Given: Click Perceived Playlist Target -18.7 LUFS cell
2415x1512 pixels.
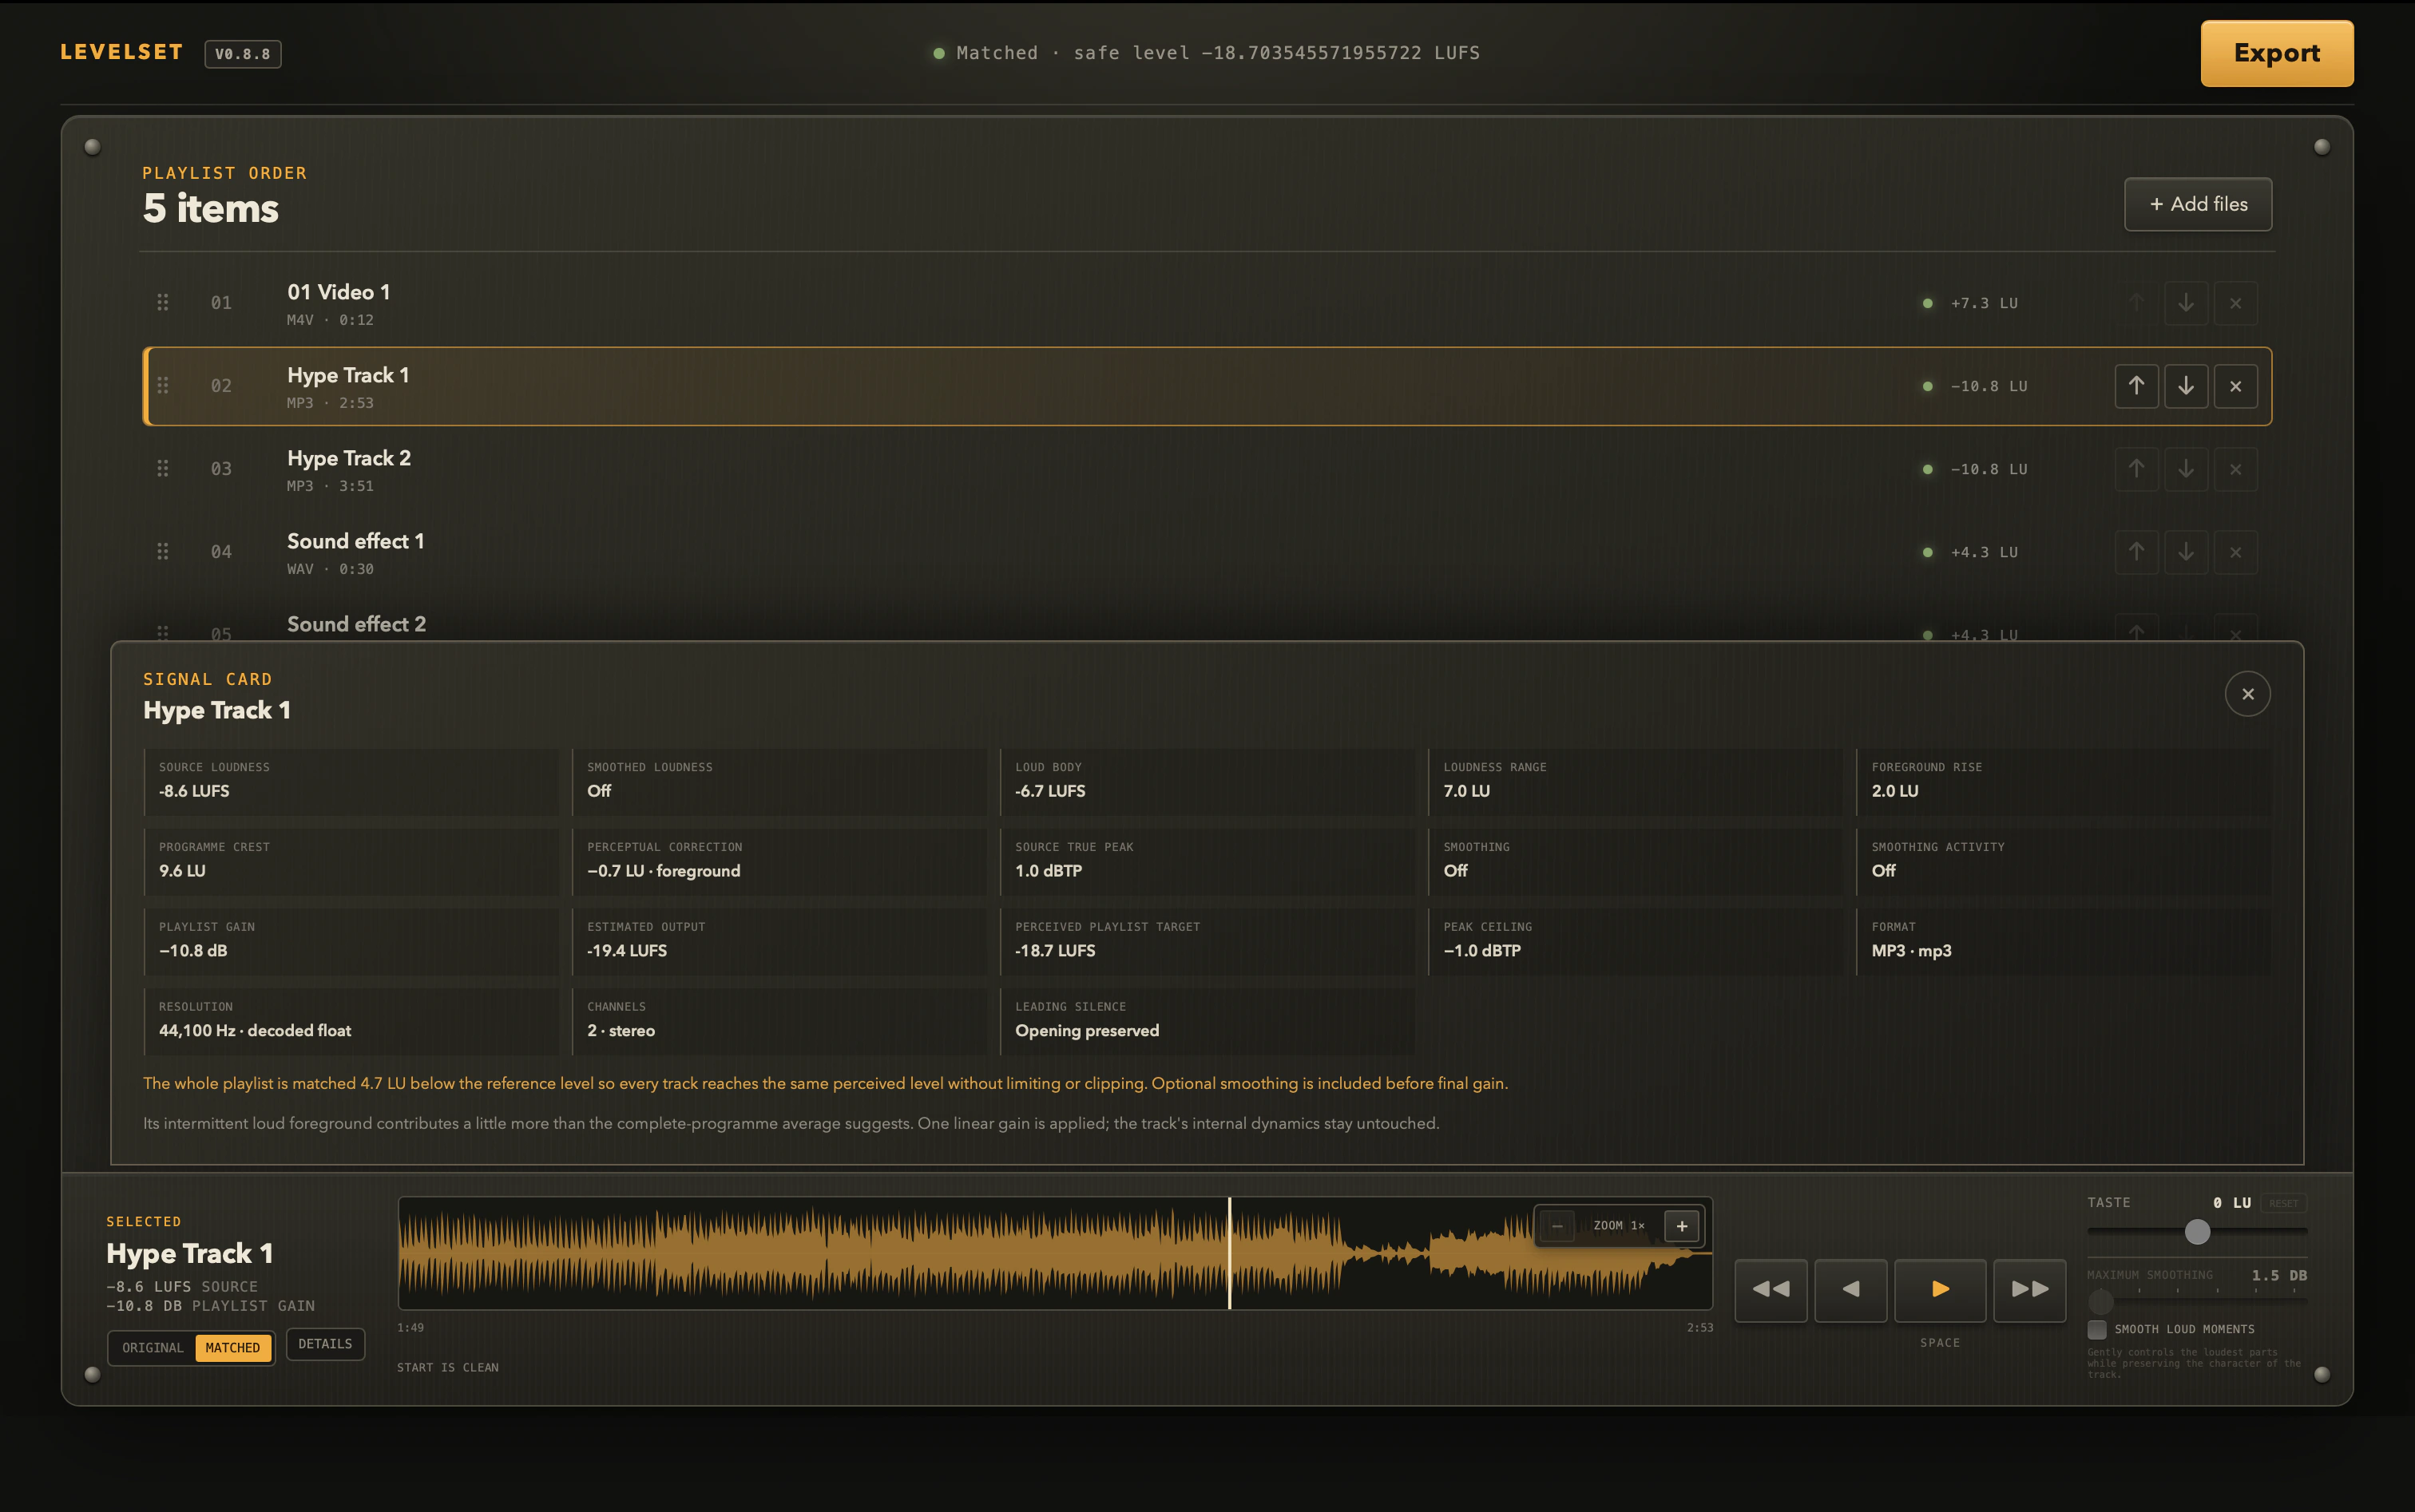Looking at the screenshot, I should (1208, 942).
